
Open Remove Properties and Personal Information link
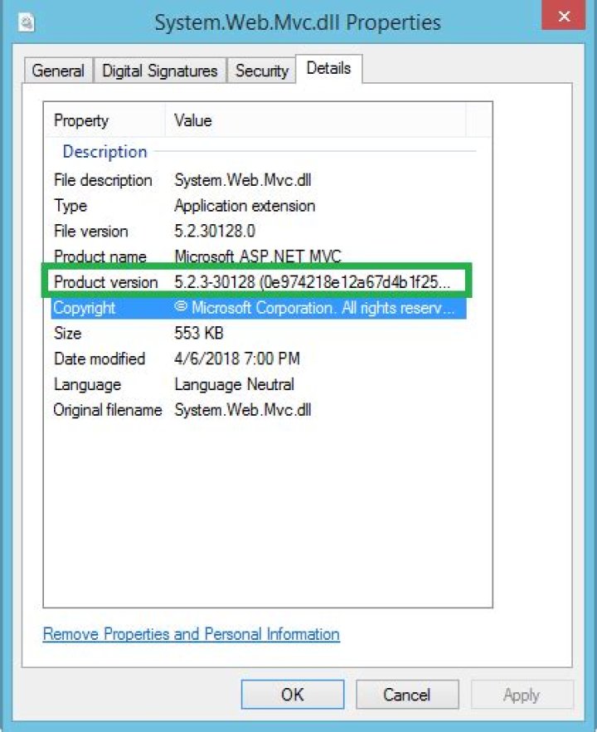pyautogui.click(x=192, y=634)
